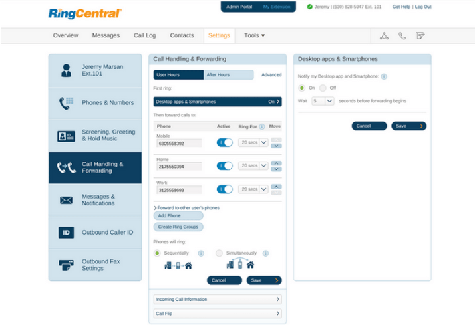Click the Home number field 2175550394
The height and width of the screenshot is (325, 475).
[x=179, y=167]
